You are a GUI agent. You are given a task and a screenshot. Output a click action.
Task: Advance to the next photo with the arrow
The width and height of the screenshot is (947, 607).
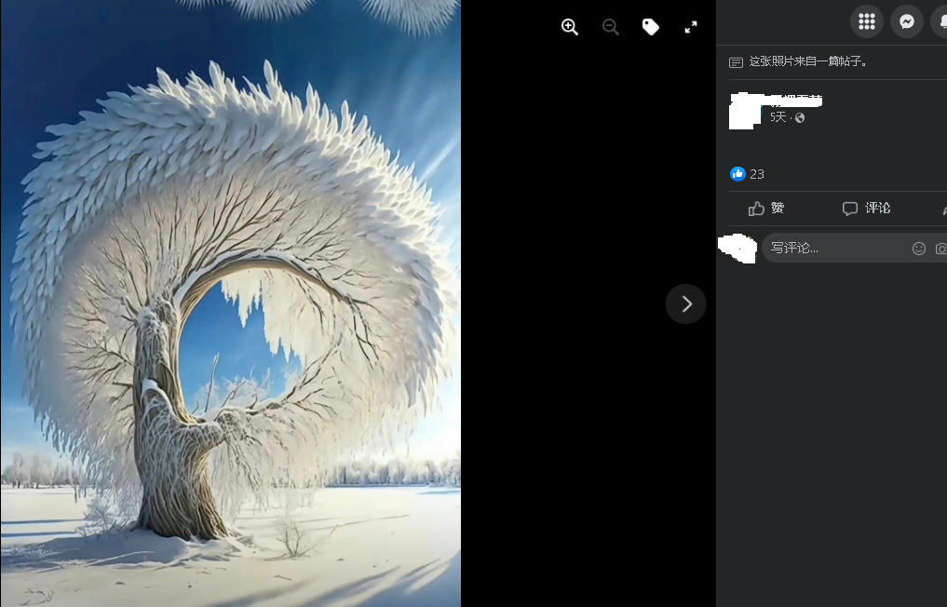click(685, 303)
